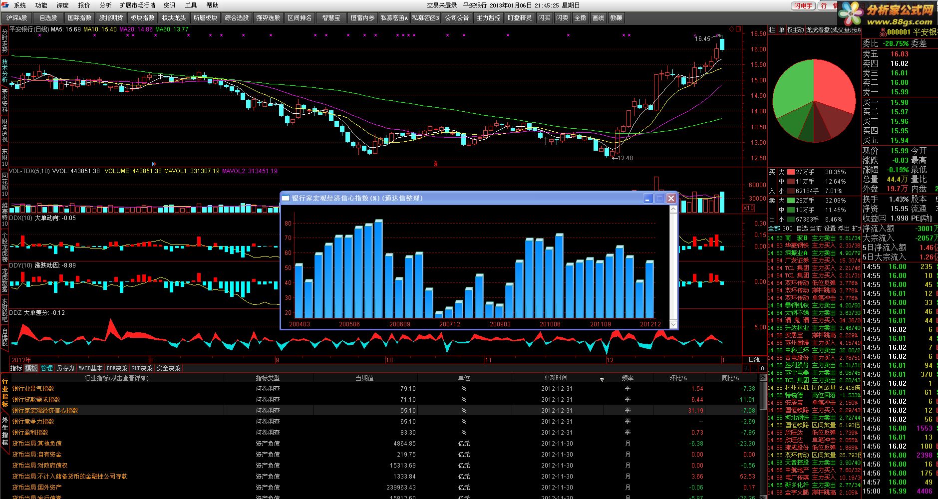The width and height of the screenshot is (938, 499).
Task: Click the 柱 chart-type tab above pie chart
Action: point(772,30)
